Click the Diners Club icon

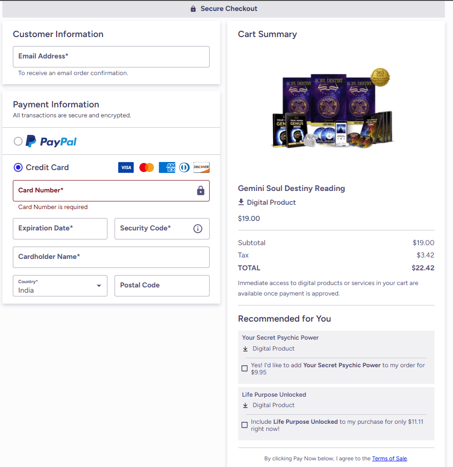(x=184, y=167)
